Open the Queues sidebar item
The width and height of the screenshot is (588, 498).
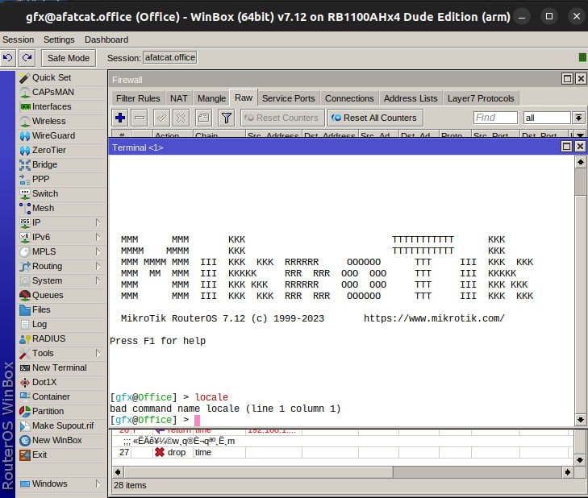coord(47,295)
